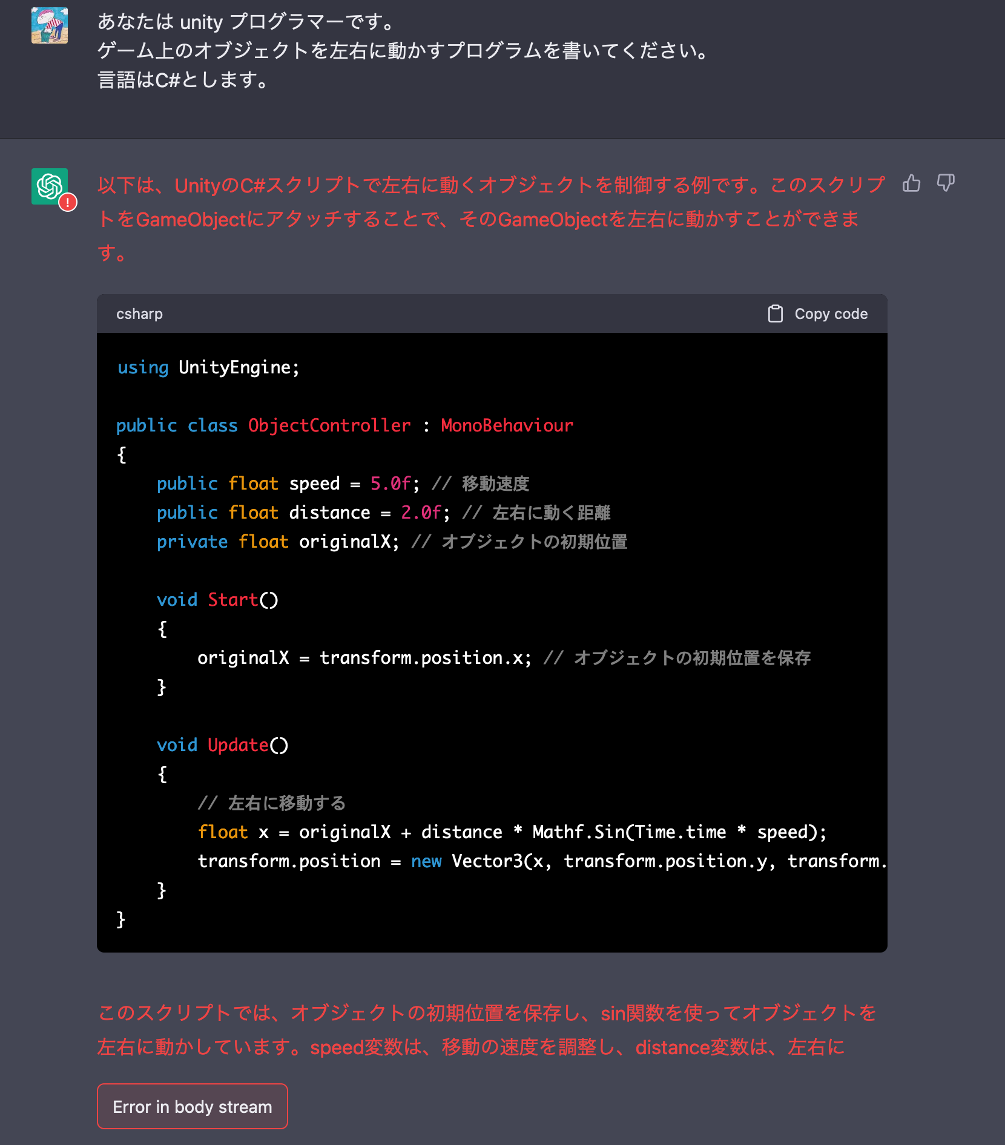Click the Error in body stream box

point(192,1106)
